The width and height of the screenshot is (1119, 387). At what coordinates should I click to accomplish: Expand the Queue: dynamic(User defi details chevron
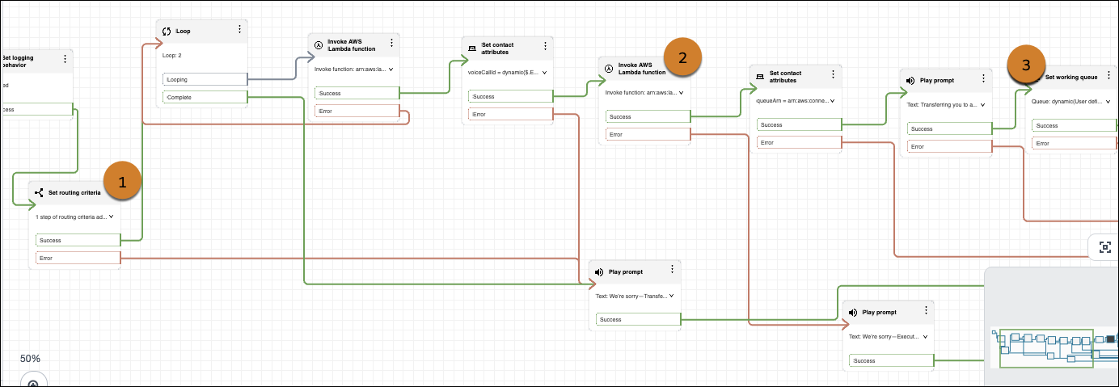(1109, 102)
